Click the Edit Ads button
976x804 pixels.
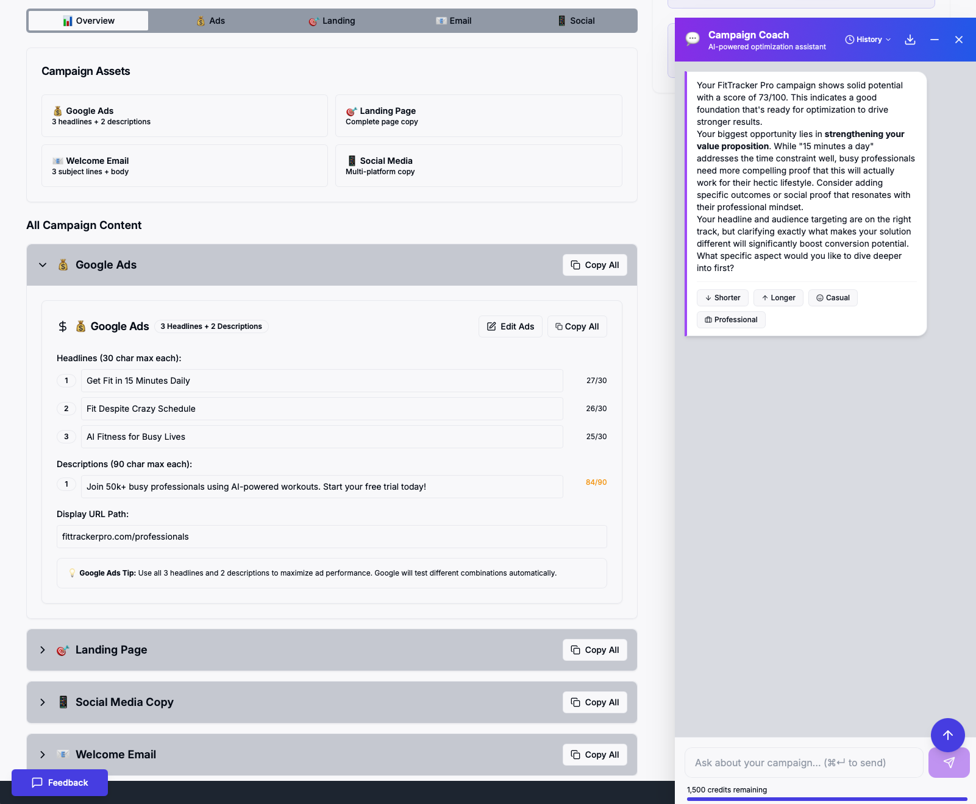(510, 326)
